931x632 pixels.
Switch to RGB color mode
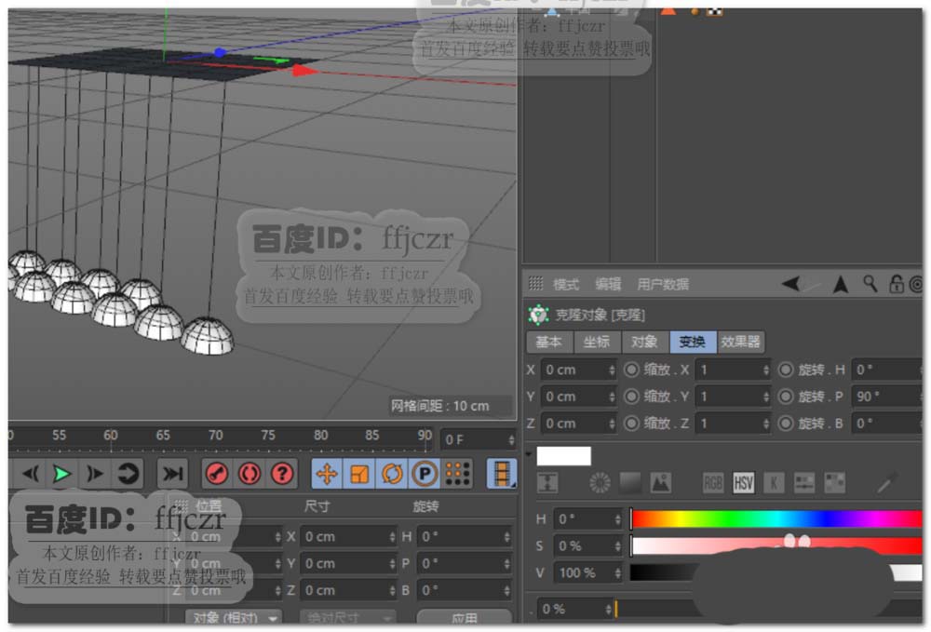(x=713, y=483)
